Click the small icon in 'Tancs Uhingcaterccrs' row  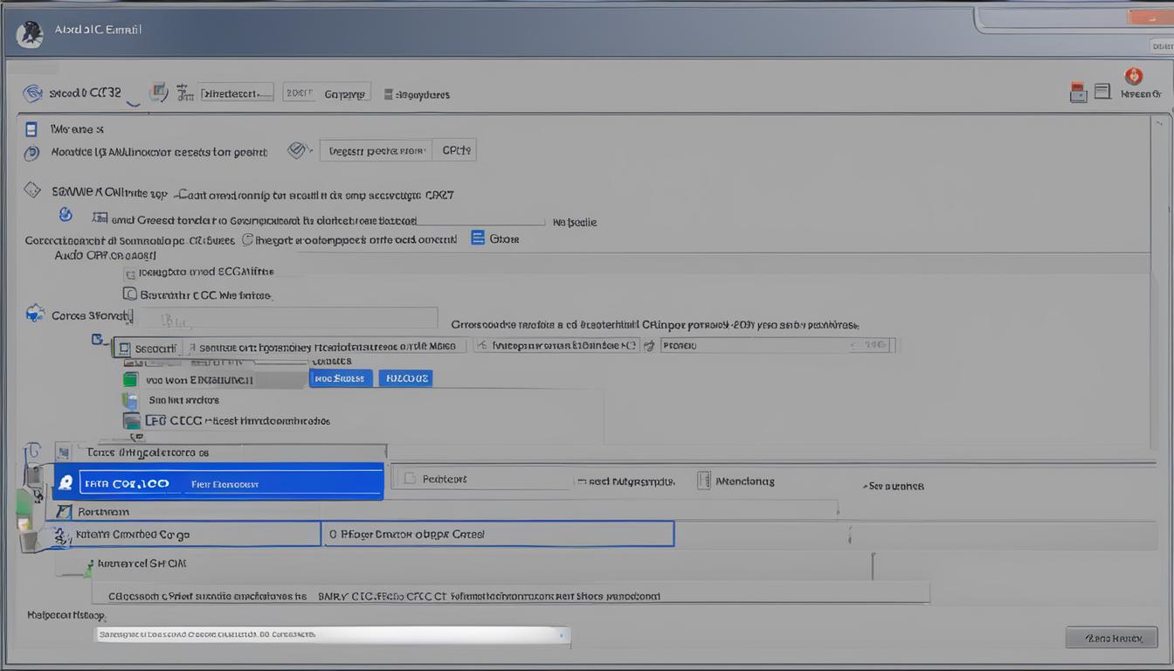point(62,453)
